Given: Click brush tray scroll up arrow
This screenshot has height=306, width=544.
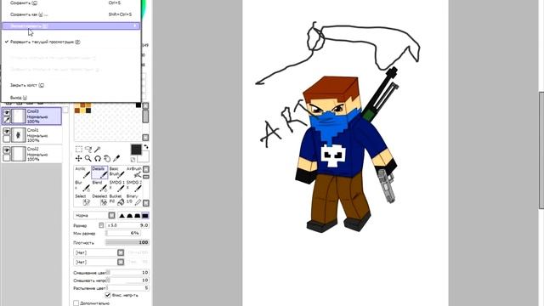Looking at the screenshot, I should coord(146,169).
